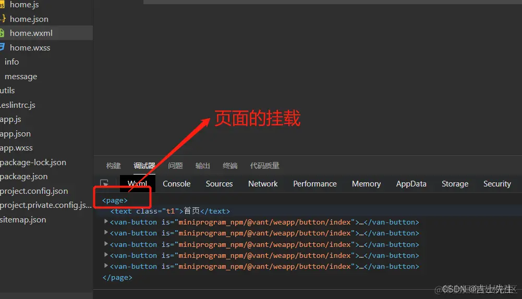The height and width of the screenshot is (299, 522).
Task: Select home.wxml in the explorer
Action: [x=31, y=33]
